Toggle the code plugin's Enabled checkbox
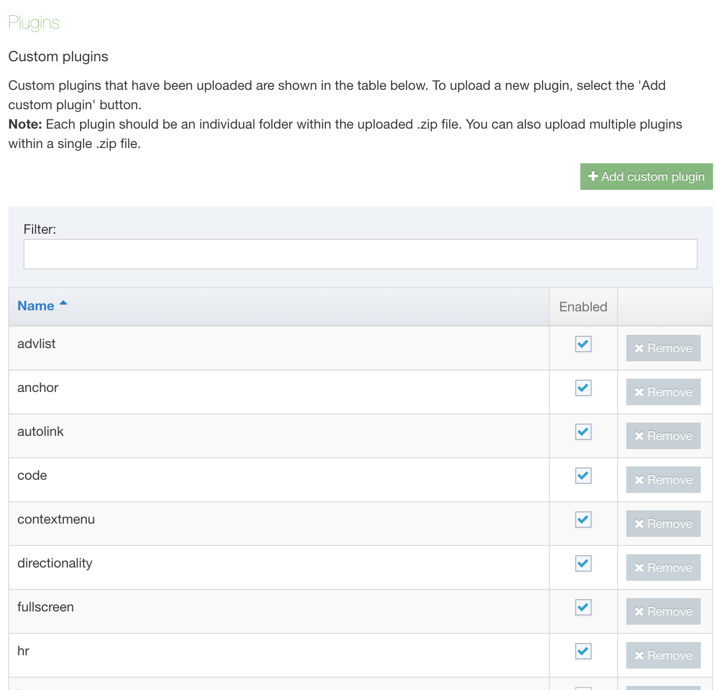715x690 pixels. click(x=583, y=476)
